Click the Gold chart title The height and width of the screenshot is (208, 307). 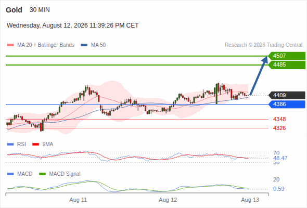14,10
